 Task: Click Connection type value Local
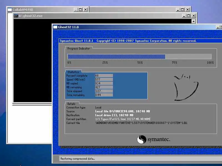98,107
